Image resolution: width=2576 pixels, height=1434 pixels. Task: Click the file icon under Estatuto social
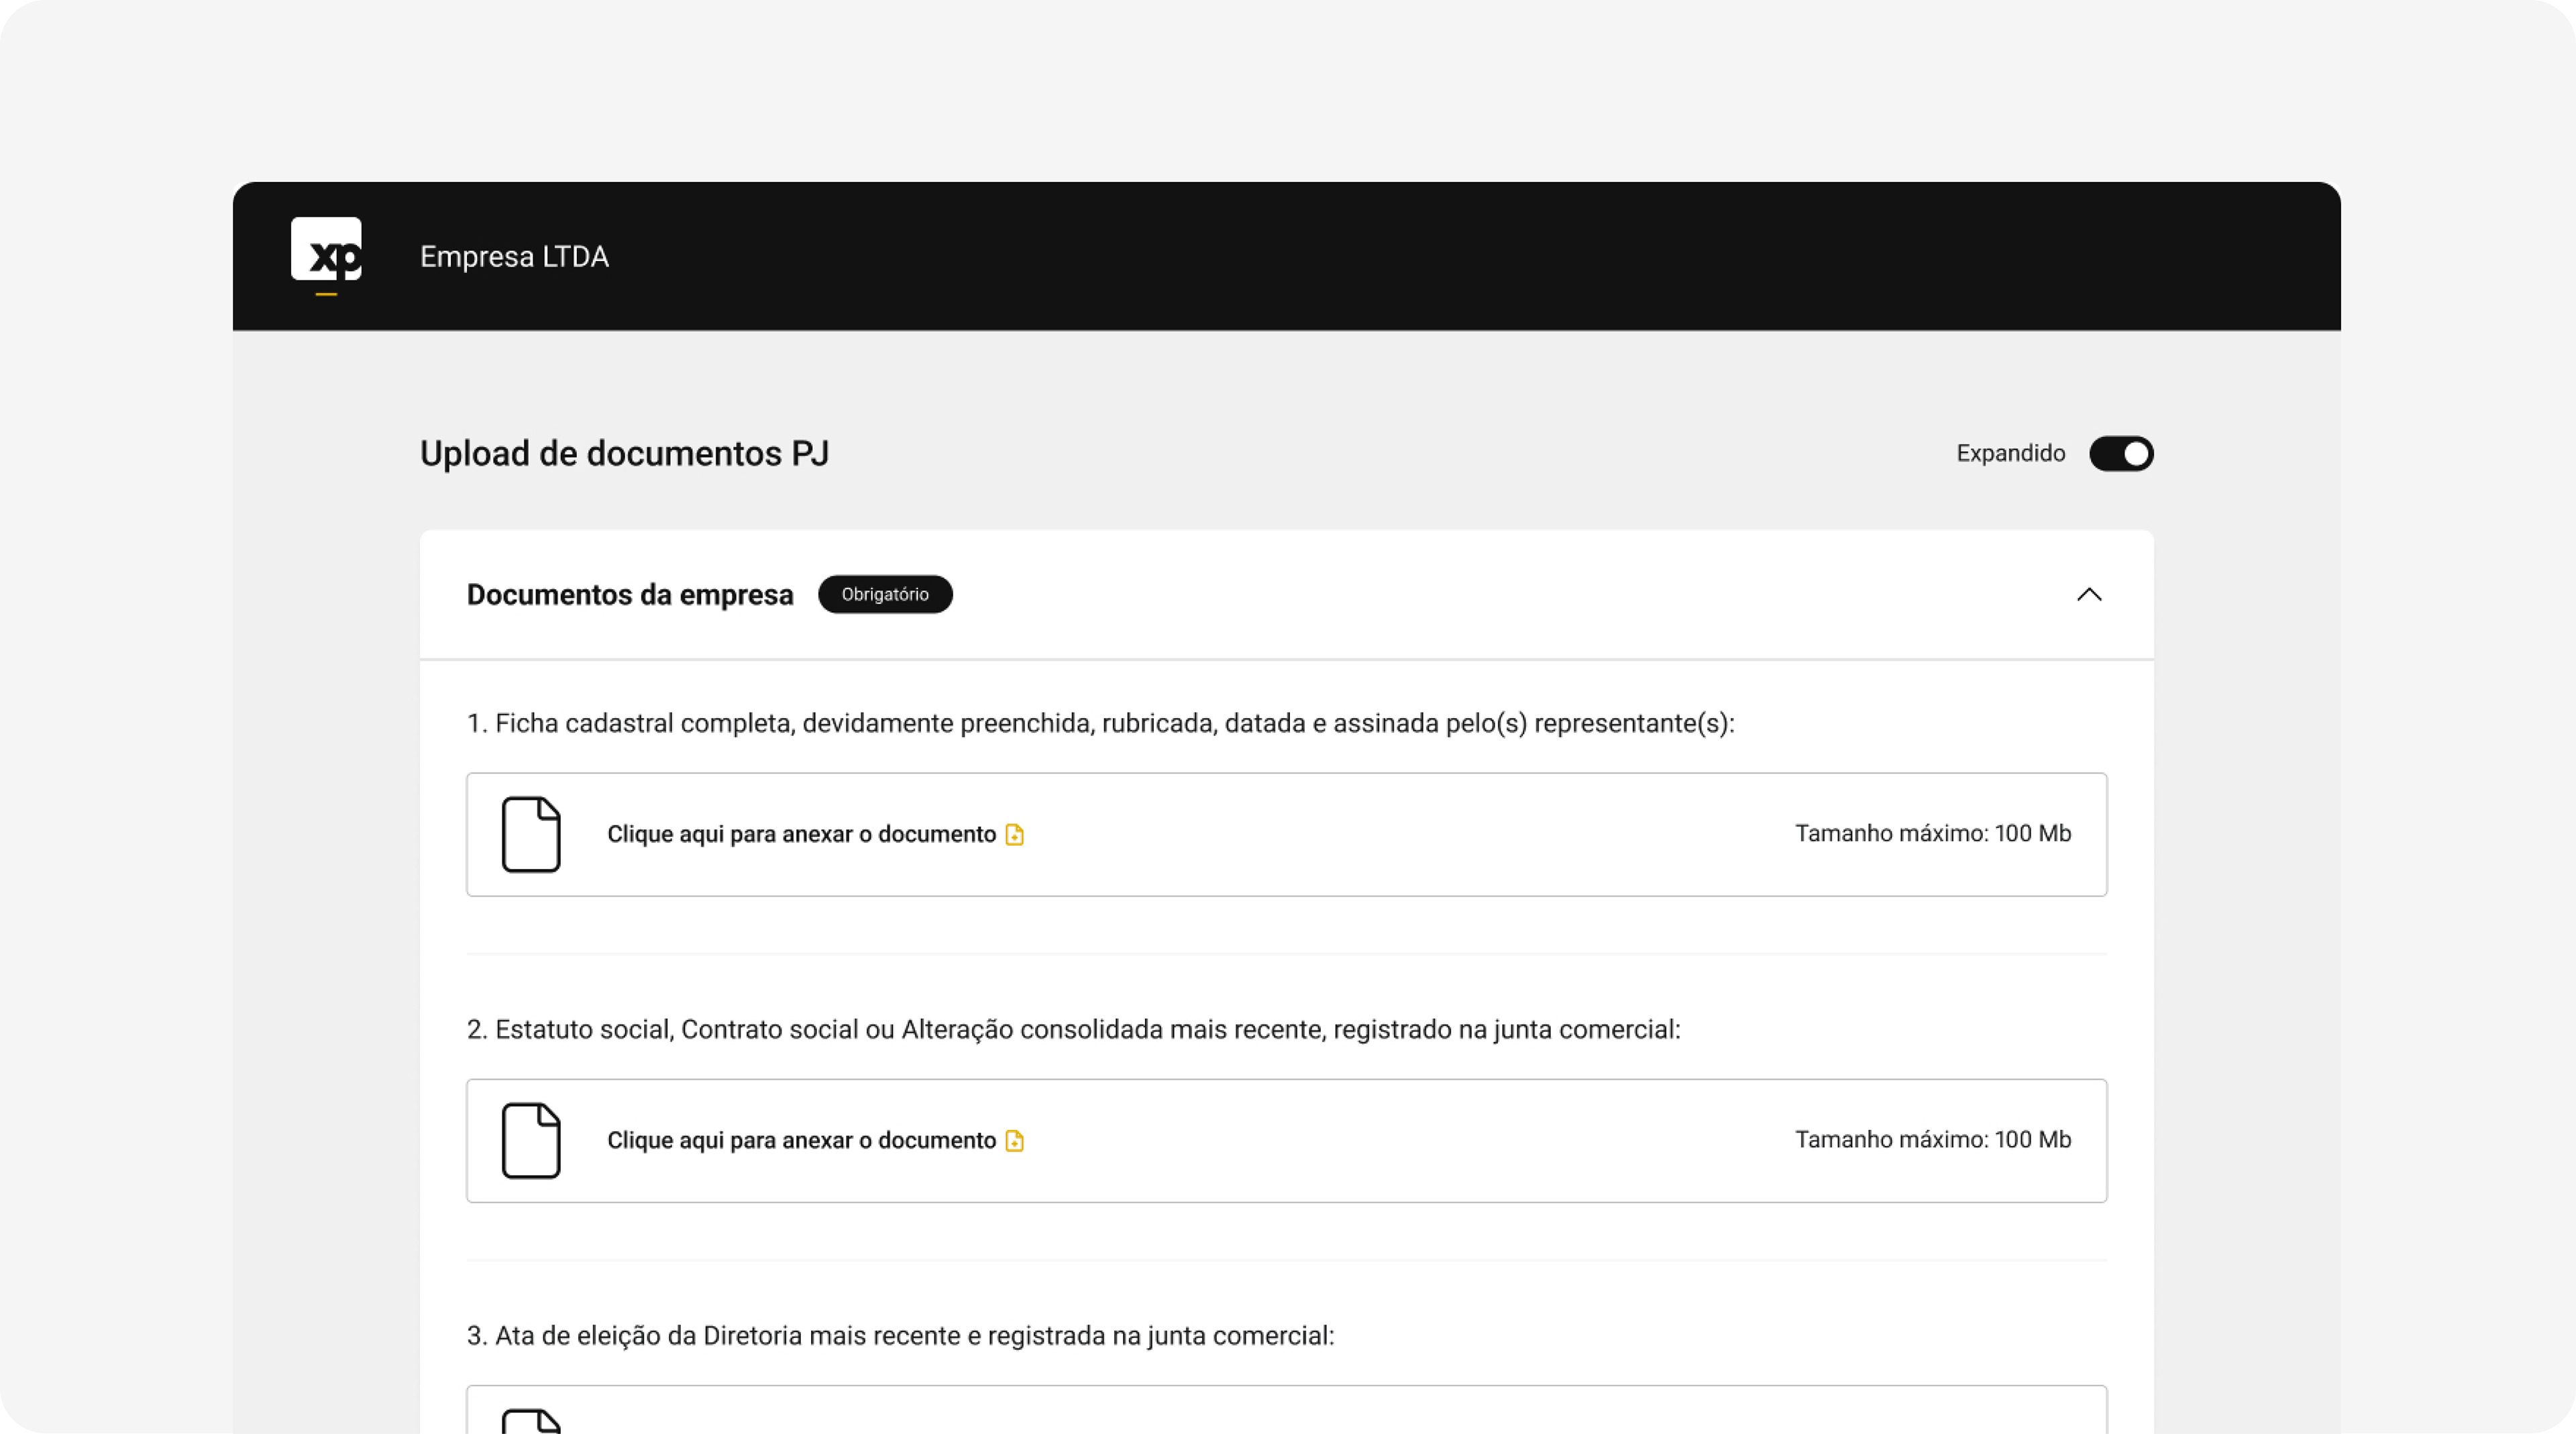coord(531,1140)
